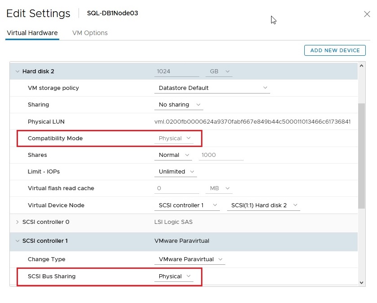Image resolution: width=377 pixels, height=303 pixels.
Task: Open the SCSI Bus Sharing dropdown
Action: [x=174, y=276]
